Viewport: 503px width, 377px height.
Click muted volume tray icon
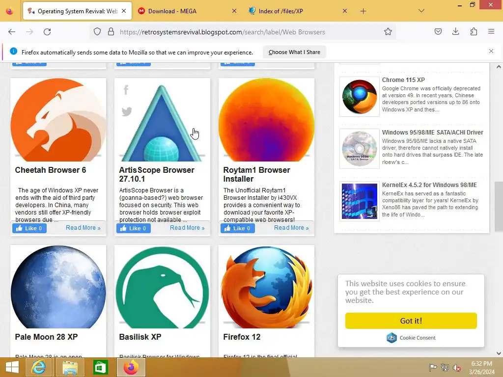(457, 367)
